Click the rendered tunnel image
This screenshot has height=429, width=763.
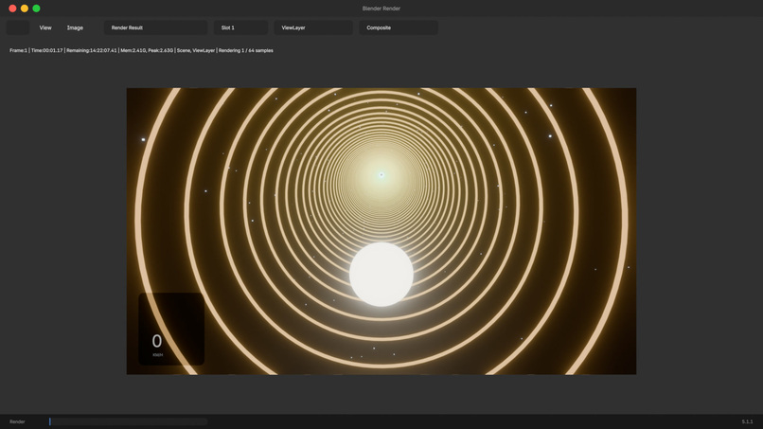coord(381,231)
